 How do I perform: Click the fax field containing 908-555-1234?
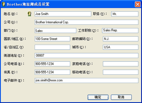[x=52, y=72]
